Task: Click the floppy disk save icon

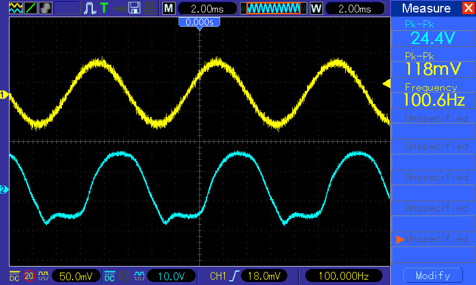Action: coord(134,8)
